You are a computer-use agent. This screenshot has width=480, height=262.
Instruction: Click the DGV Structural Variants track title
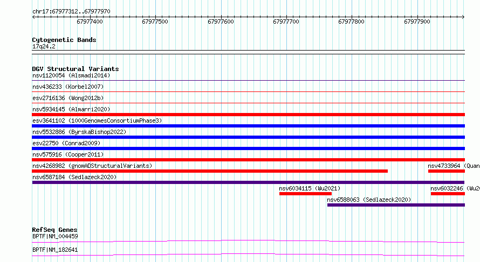(x=76, y=69)
